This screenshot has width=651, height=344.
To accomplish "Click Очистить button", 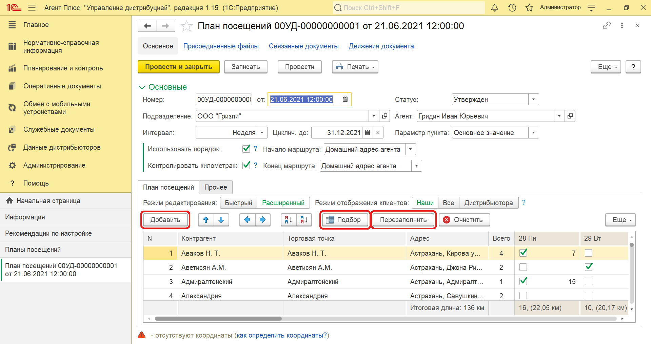I will [x=465, y=220].
